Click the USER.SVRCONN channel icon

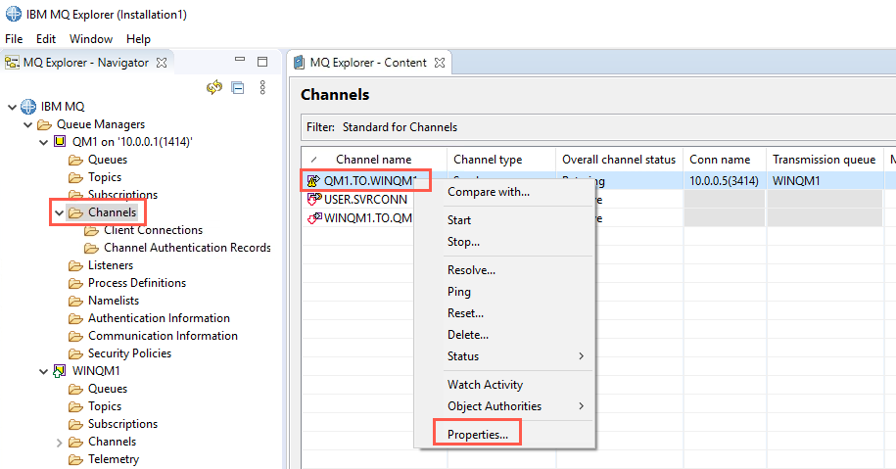click(x=314, y=200)
